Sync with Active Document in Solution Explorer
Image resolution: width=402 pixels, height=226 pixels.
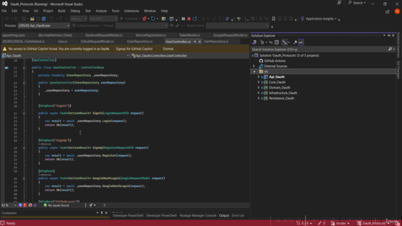coord(271,42)
